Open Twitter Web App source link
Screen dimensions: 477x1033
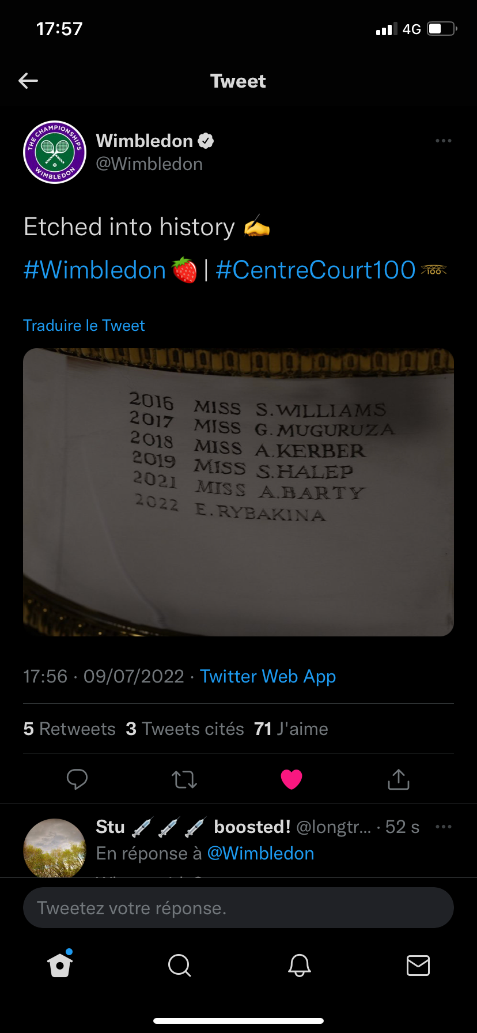[268, 676]
